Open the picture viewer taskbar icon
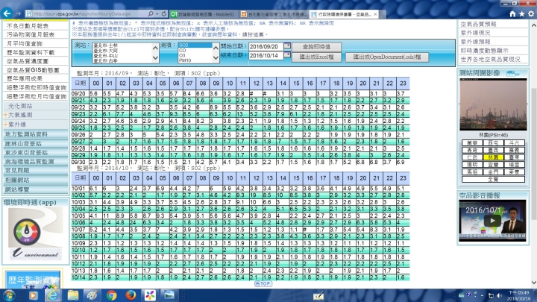The image size is (537, 302). 169,295
